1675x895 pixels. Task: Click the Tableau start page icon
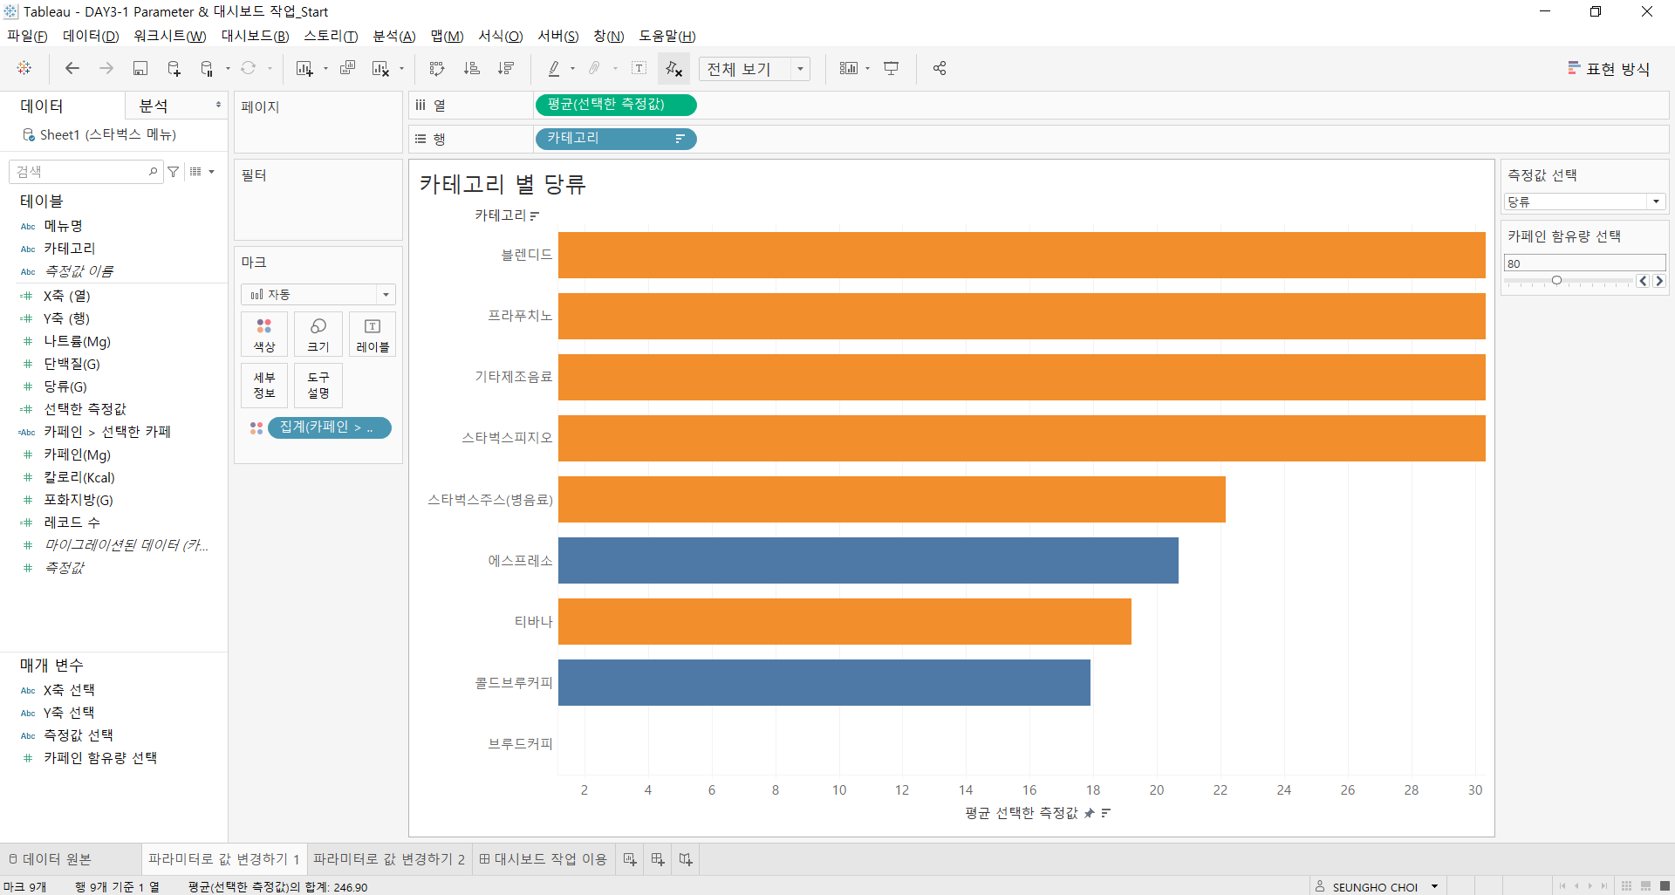tap(24, 68)
